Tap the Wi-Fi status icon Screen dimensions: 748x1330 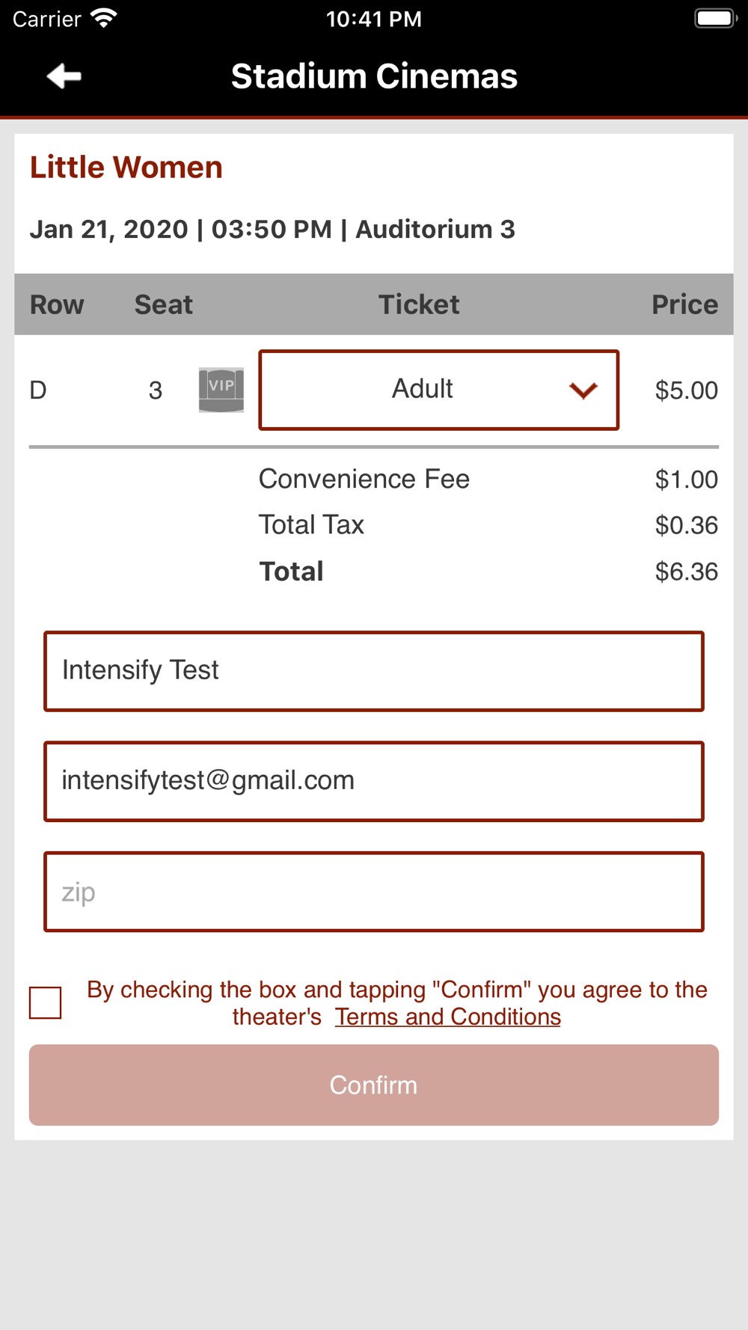(103, 18)
